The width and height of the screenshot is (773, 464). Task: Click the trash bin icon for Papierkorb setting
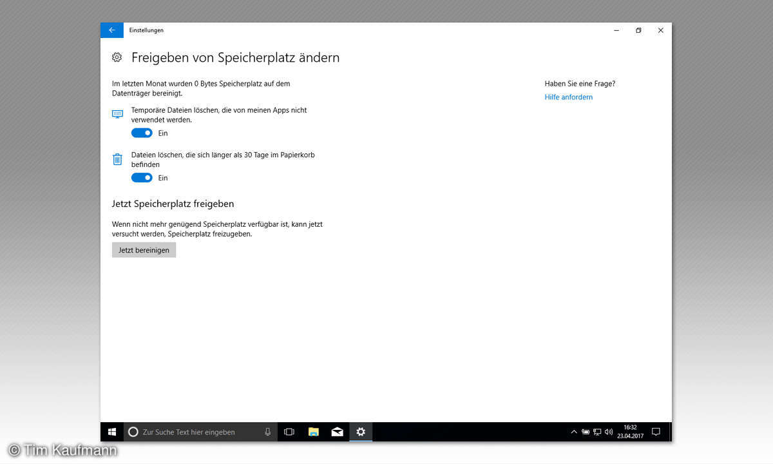(x=117, y=159)
